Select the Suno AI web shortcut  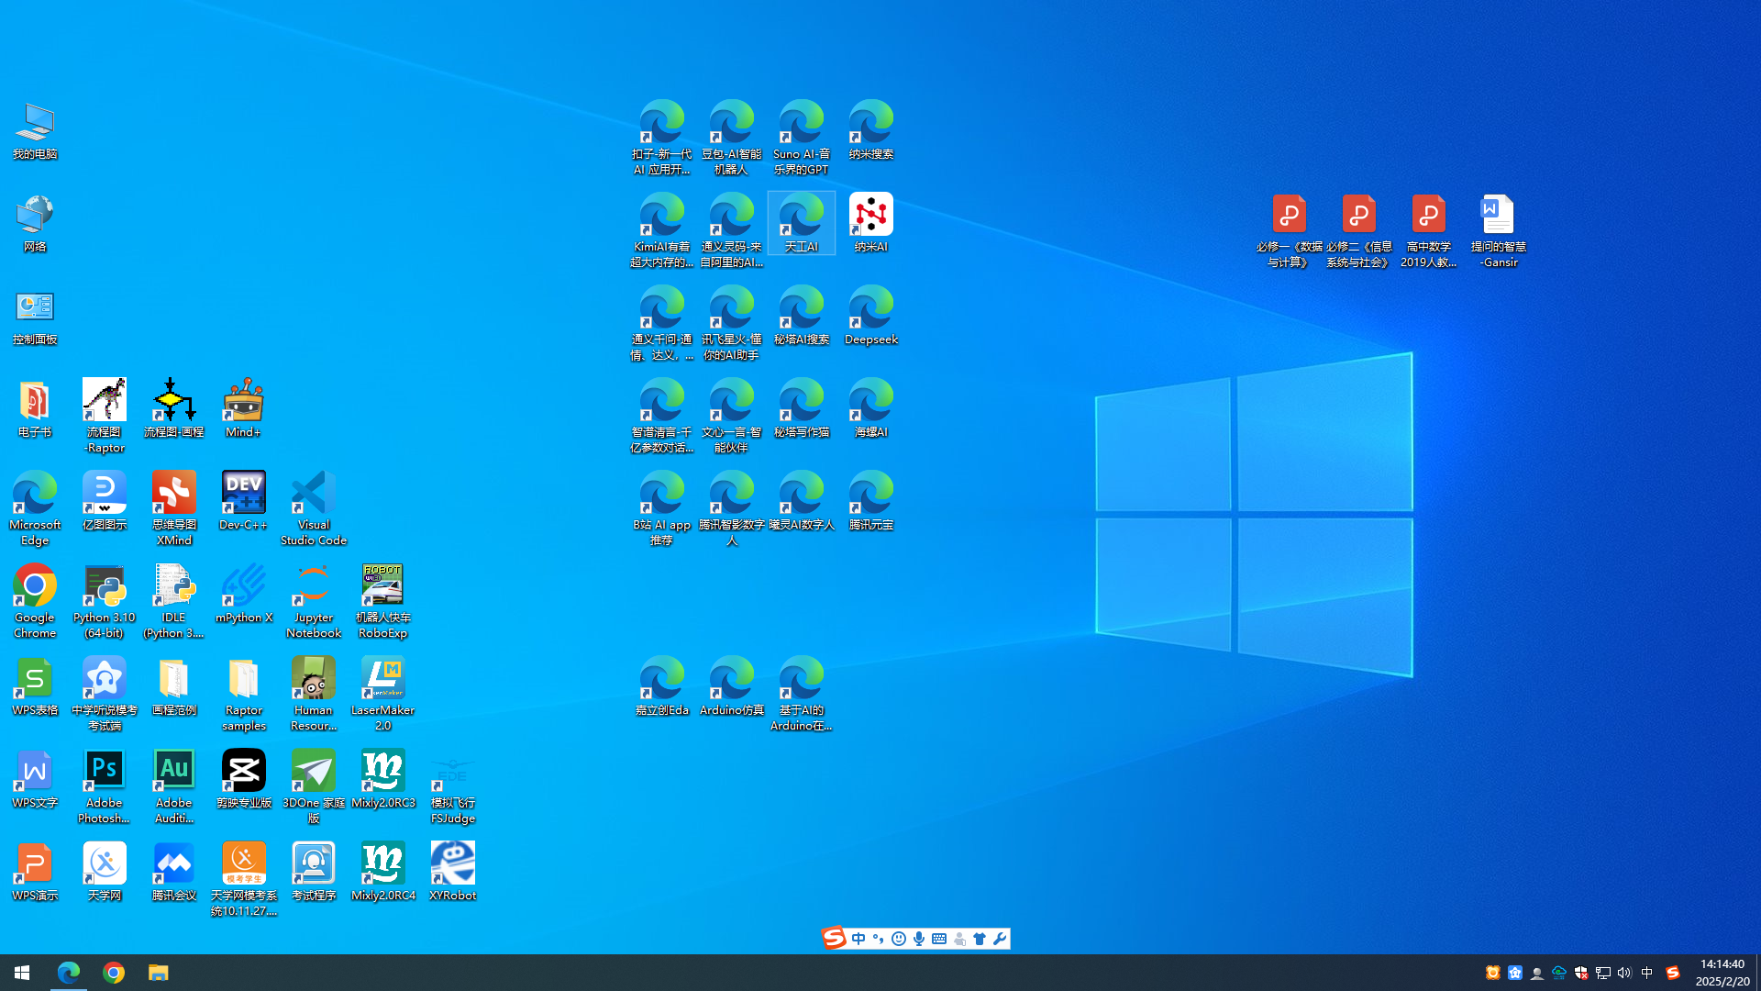click(801, 139)
